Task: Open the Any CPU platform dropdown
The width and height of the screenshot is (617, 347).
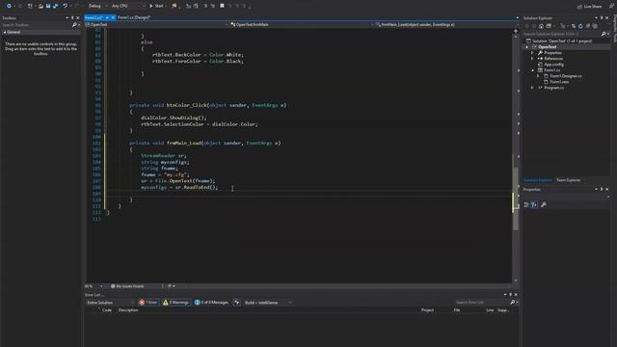Action: [x=128, y=6]
